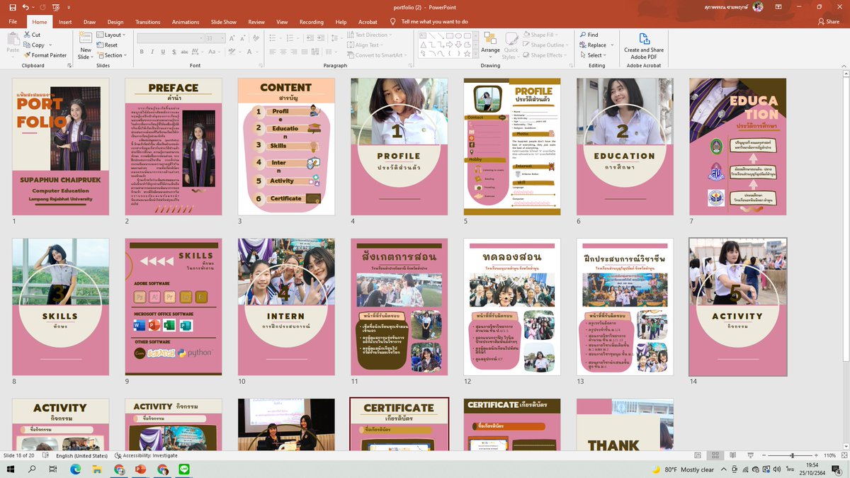Open Windows taskbar search
The width and height of the screenshot is (850, 478).
[33, 470]
